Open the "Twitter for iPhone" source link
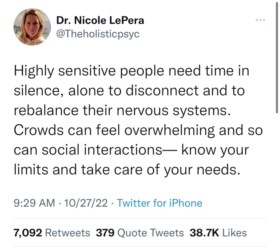This screenshot has width=280, height=249. pyautogui.click(x=159, y=203)
